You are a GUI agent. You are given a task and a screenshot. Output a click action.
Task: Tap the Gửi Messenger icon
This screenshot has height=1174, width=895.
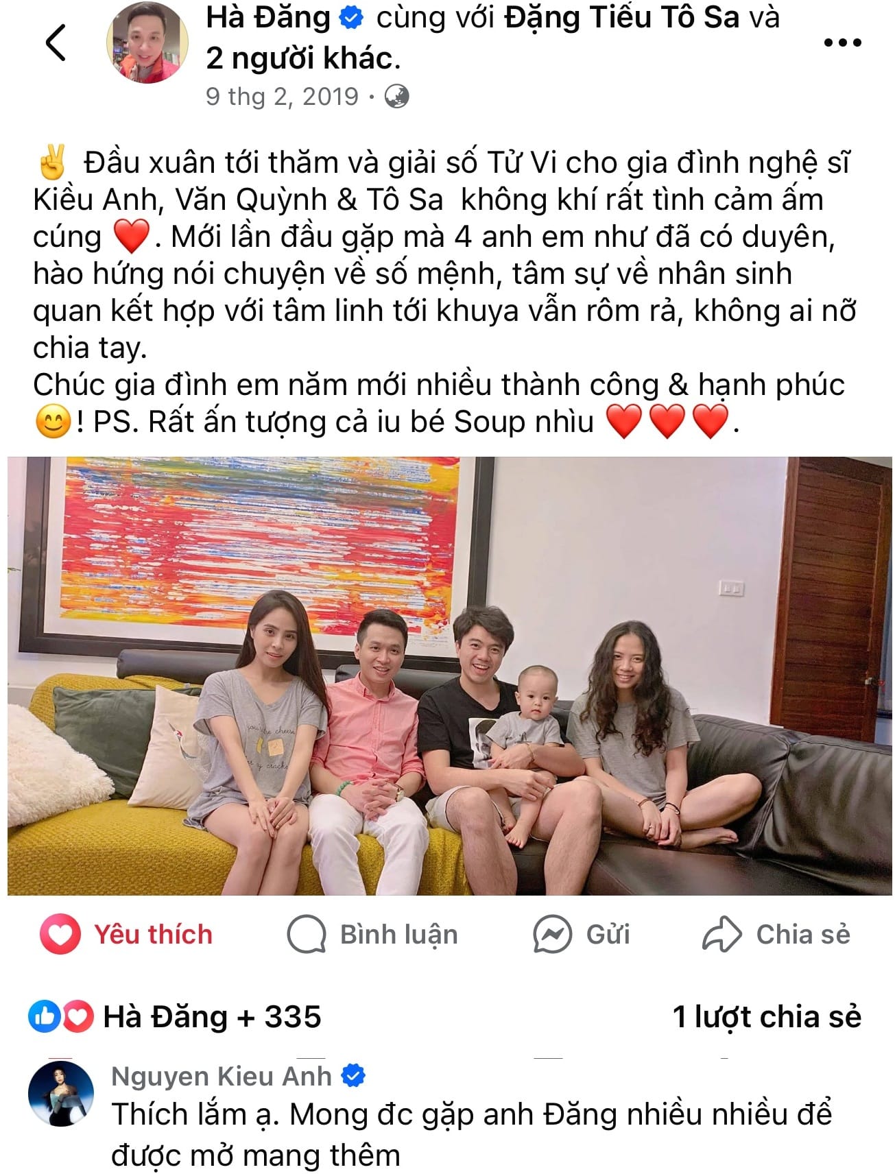[552, 934]
